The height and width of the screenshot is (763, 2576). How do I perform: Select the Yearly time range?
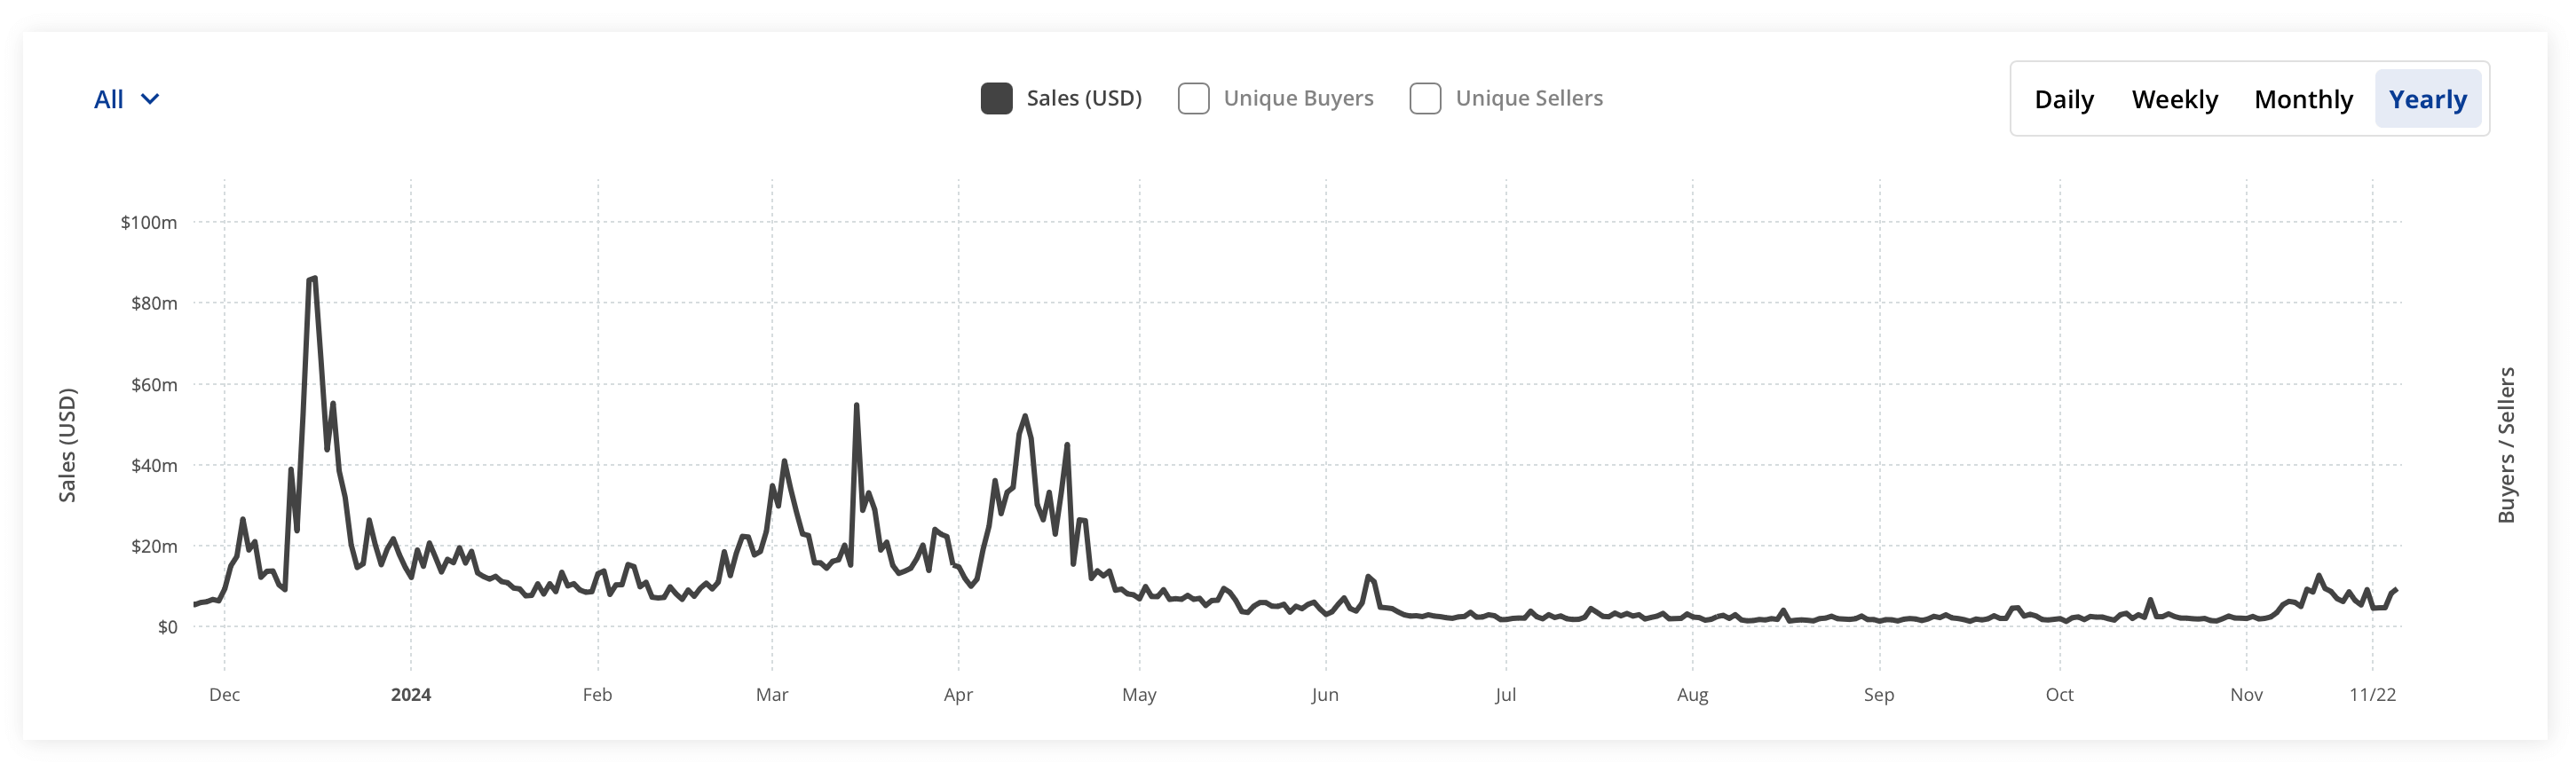pyautogui.click(x=2427, y=99)
